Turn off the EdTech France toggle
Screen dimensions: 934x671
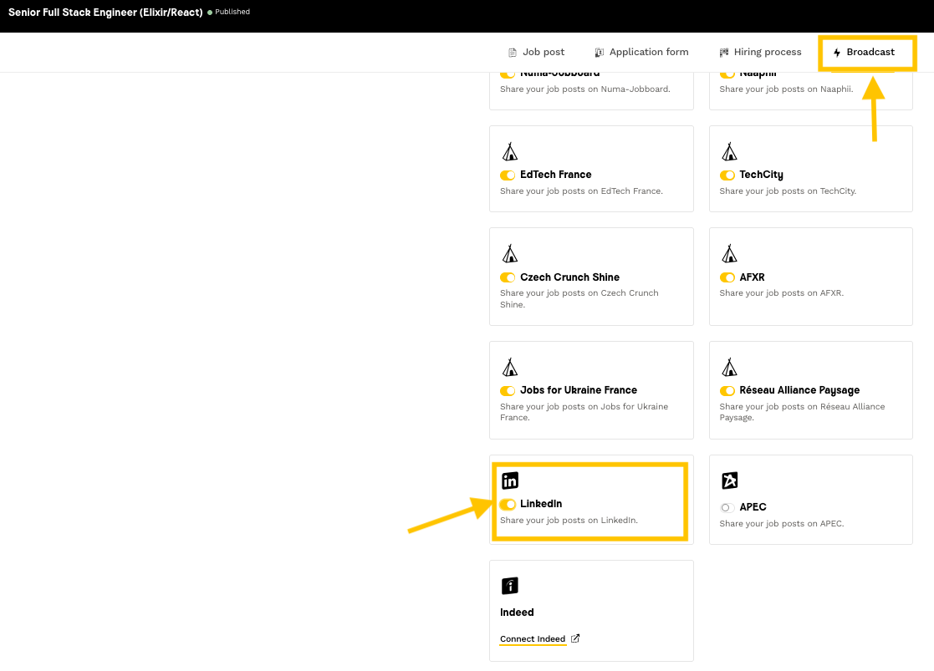(508, 175)
